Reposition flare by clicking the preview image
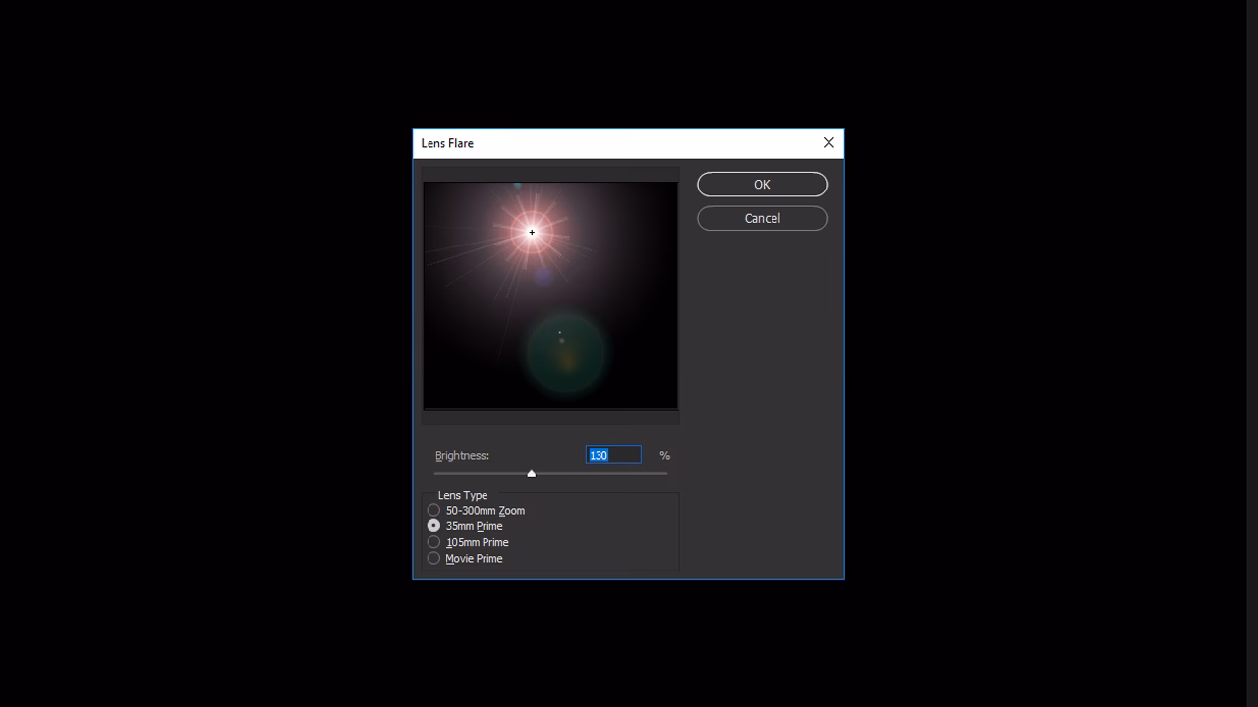 pos(550,295)
